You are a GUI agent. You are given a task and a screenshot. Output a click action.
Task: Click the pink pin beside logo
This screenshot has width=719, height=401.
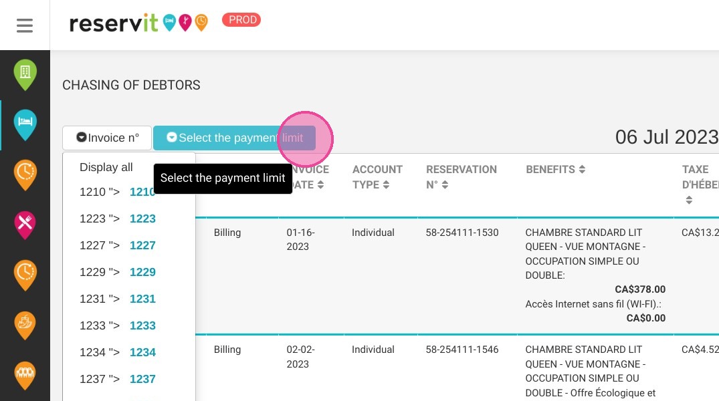(185, 22)
